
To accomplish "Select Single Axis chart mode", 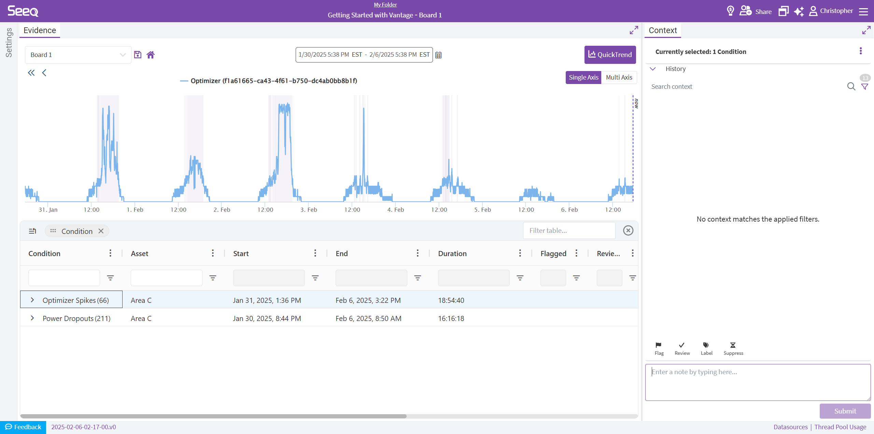I will click(583, 78).
